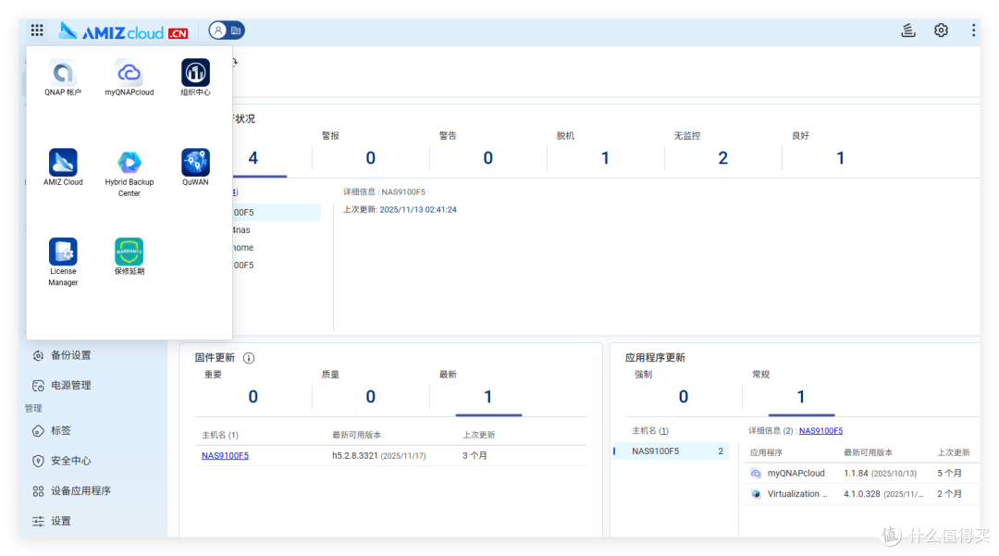Viewport: 999px width, 556px height.
Task: Click myQNAPcloud icon in app update table
Action: pyautogui.click(x=756, y=474)
